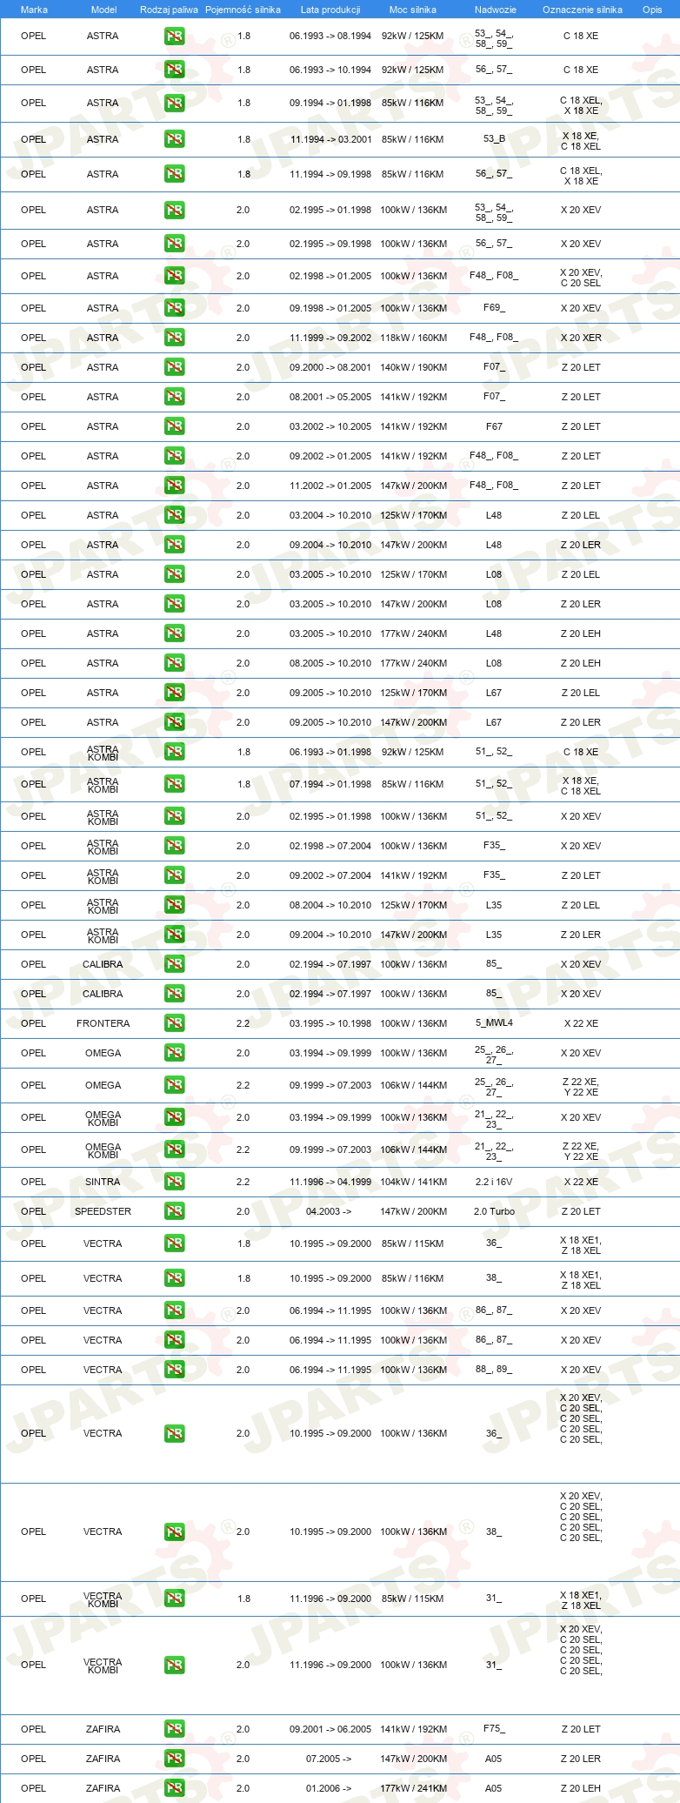Click the production years cell '11.1994 -> 03.2001'
This screenshot has width=680, height=1803.
(x=330, y=139)
